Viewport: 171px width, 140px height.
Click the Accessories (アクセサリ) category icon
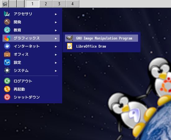click(x=7, y=14)
